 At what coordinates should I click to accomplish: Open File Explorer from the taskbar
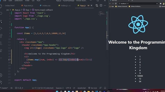(x=89, y=91)
